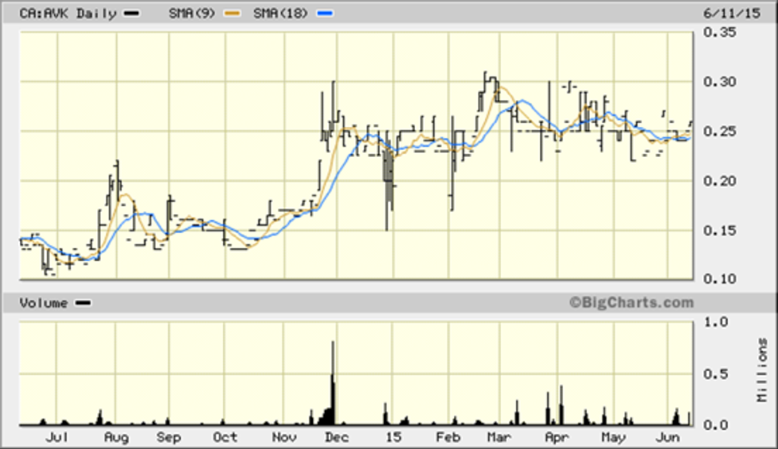The width and height of the screenshot is (778, 449).
Task: Open the ©BigCharts.com watermark link
Action: 630,302
